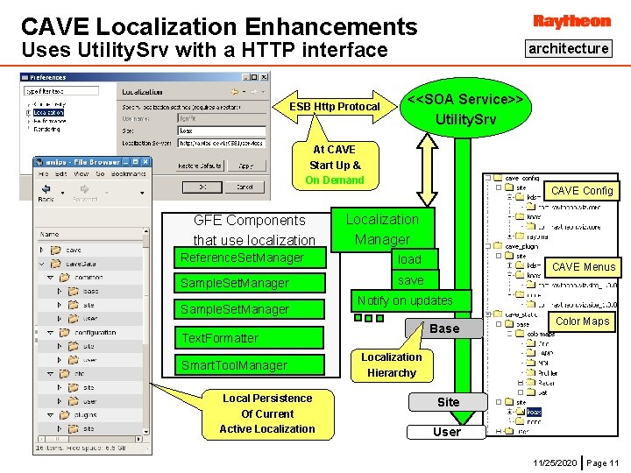The height and width of the screenshot is (473, 631).
Task: Collapse the cave_static tree node
Action: (x=488, y=314)
